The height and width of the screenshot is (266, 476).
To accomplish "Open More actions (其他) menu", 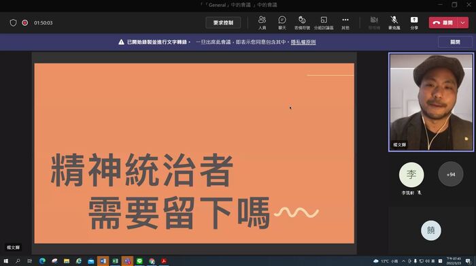I will point(345,22).
